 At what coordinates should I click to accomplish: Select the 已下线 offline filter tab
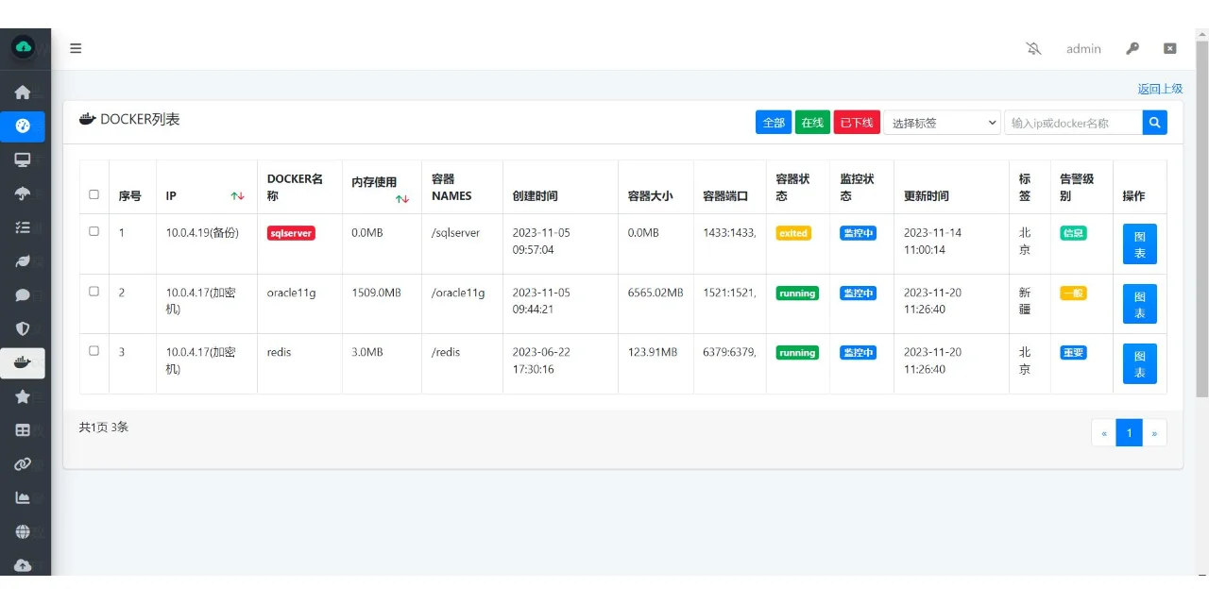pyautogui.click(x=856, y=122)
